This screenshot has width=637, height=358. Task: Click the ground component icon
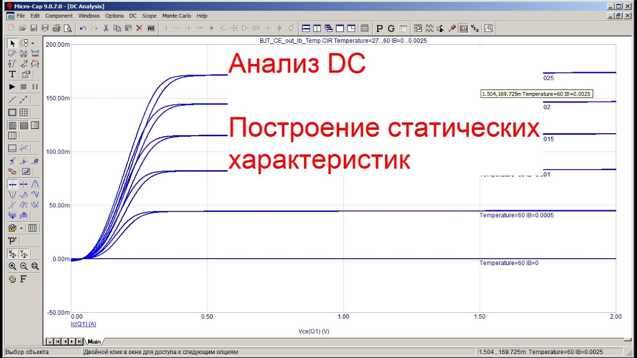167,28
